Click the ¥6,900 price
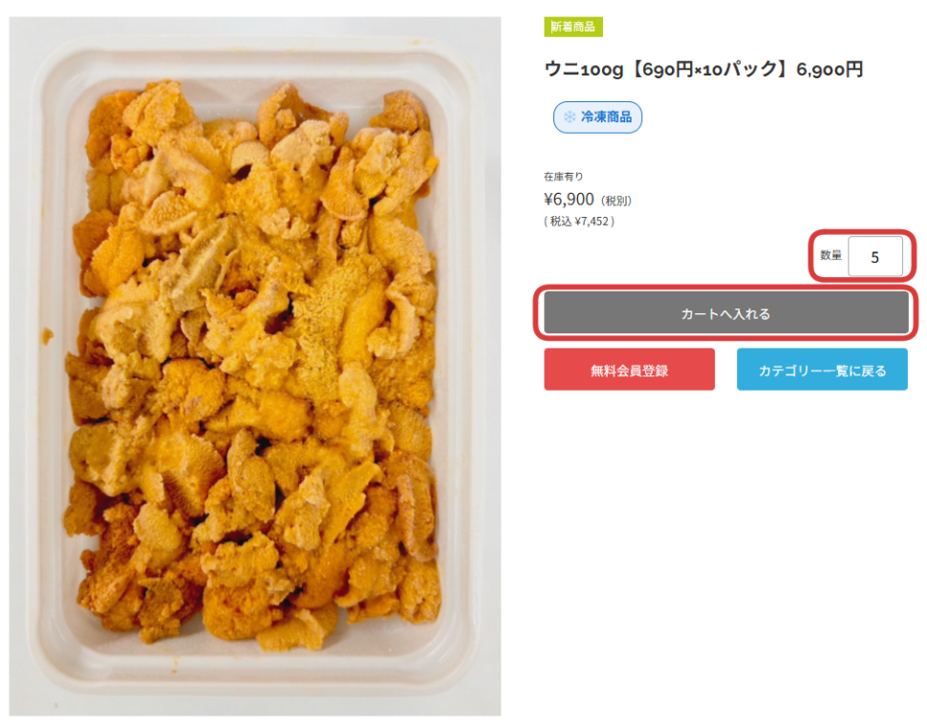The width and height of the screenshot is (927, 725). (x=569, y=200)
